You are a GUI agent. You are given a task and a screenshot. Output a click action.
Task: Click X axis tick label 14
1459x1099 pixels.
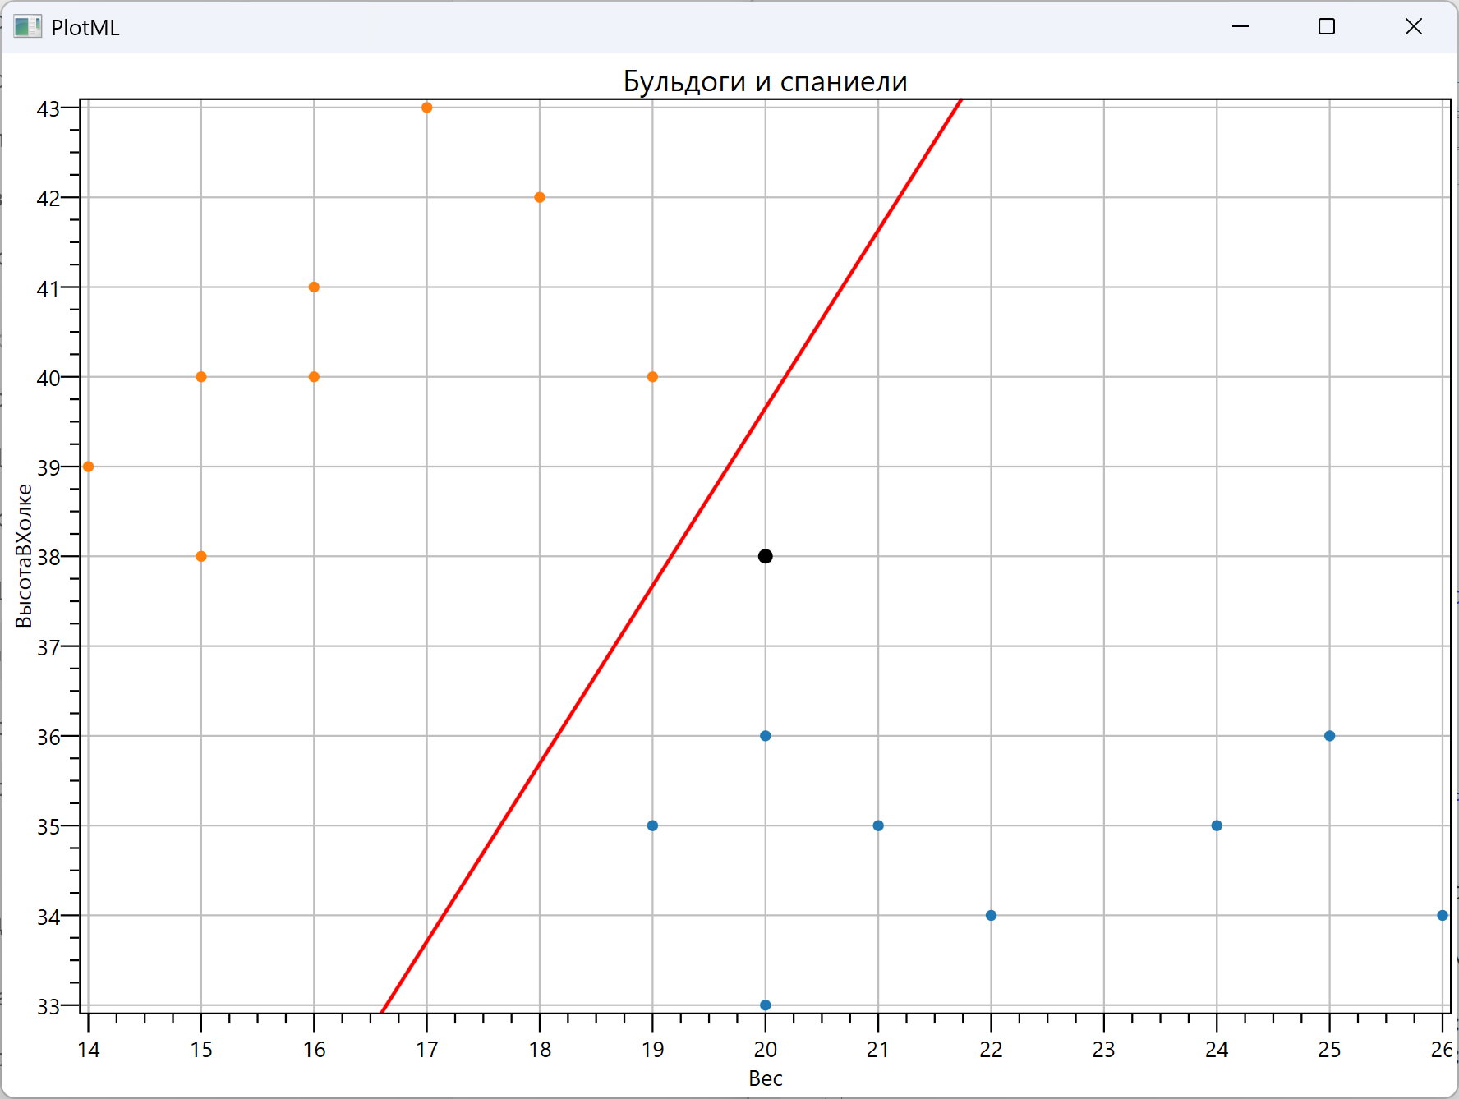(89, 1050)
